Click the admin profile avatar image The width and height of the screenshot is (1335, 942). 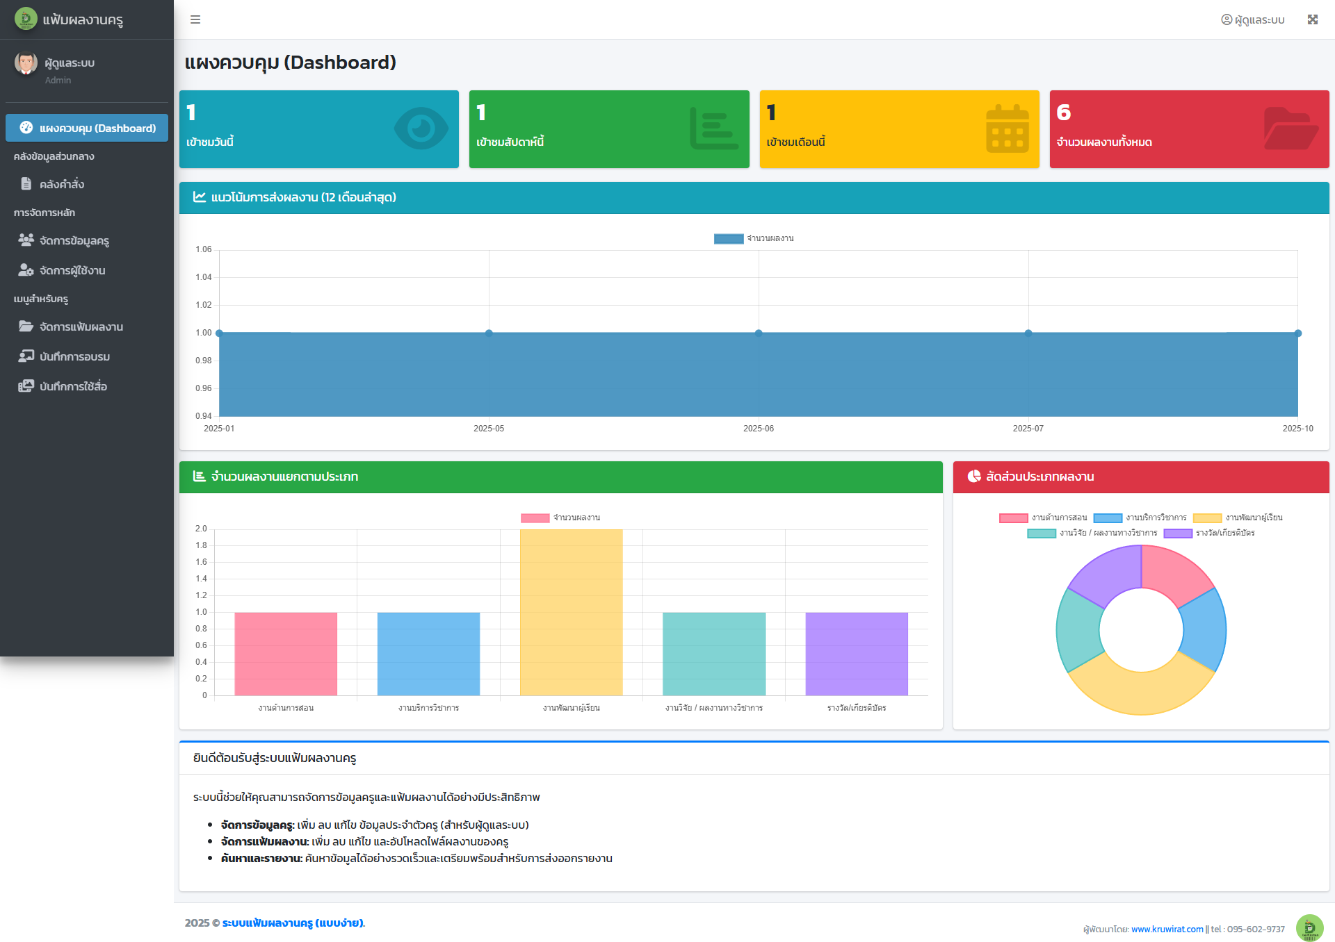(26, 64)
